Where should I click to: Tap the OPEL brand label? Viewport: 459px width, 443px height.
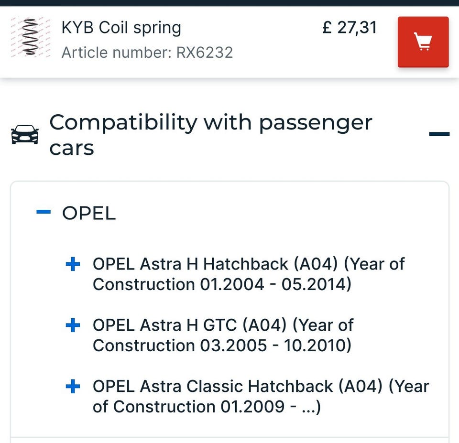[89, 214]
